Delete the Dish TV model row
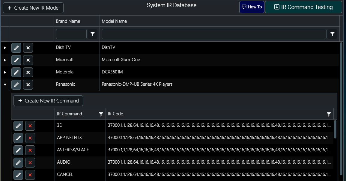 point(28,48)
